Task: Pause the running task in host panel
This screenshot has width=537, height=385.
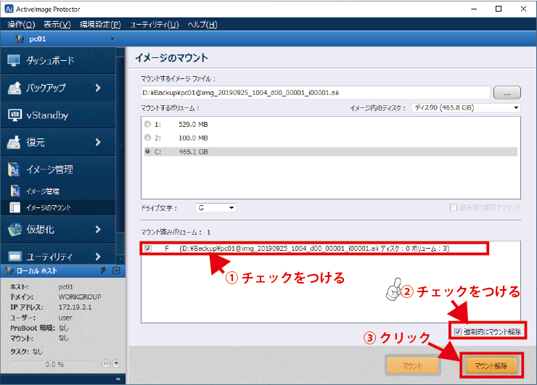Action: tap(105, 363)
